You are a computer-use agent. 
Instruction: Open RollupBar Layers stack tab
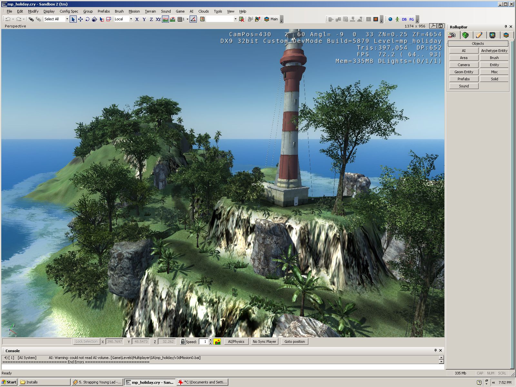pyautogui.click(x=506, y=35)
